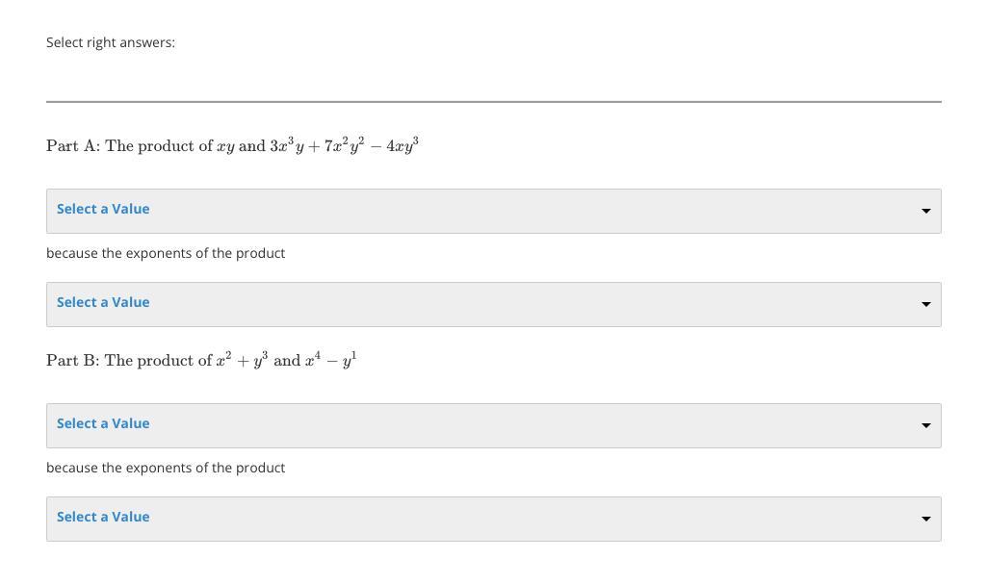Click "because the exponents of the product" under Part B
This screenshot has height=585, width=987.
[166, 468]
